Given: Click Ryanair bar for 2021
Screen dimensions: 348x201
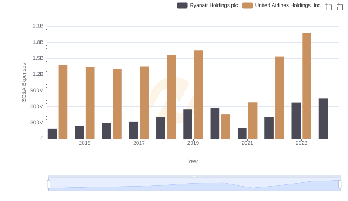Looking at the screenshot, I should [242, 133].
